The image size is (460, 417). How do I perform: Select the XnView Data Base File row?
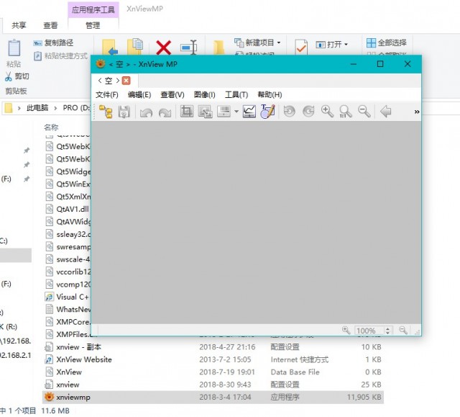pos(213,372)
